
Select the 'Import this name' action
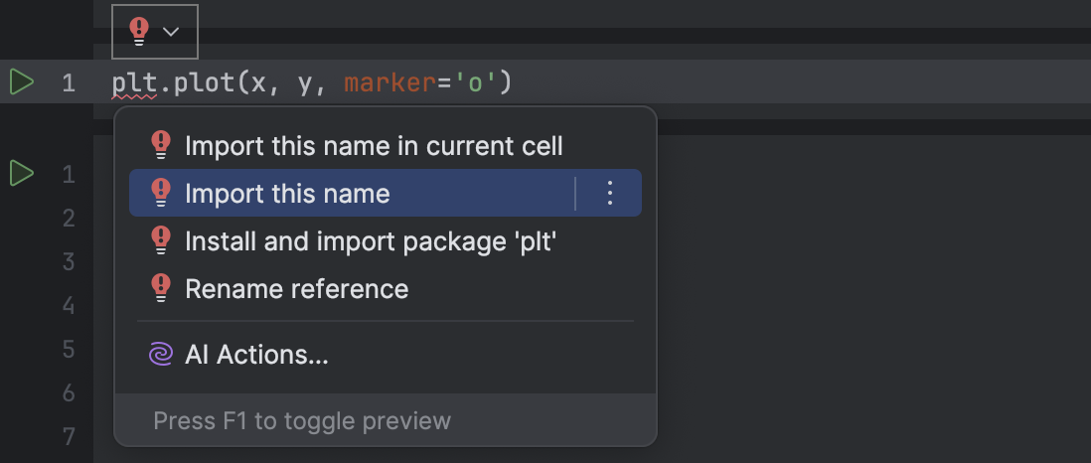[287, 193]
